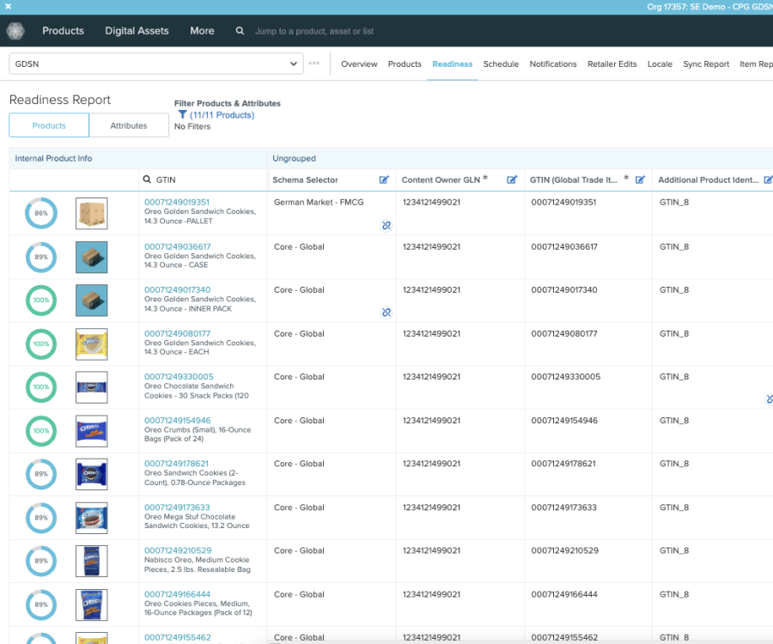Open the GDSN channel dropdown
Image resolution: width=773 pixels, height=644 pixels.
pyautogui.click(x=156, y=64)
